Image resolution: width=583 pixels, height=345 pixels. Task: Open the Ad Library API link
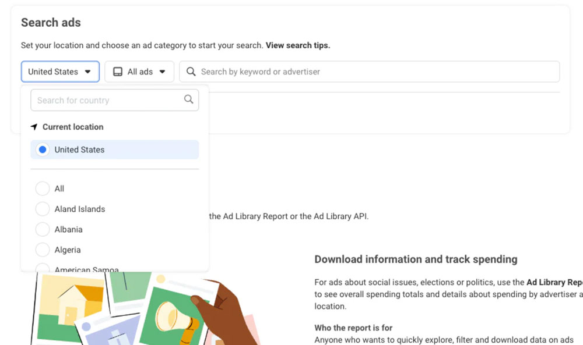click(340, 216)
